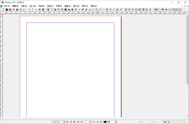The image size is (189, 124).
Task: Open the layer selector dropdown
Action: pos(110,122)
